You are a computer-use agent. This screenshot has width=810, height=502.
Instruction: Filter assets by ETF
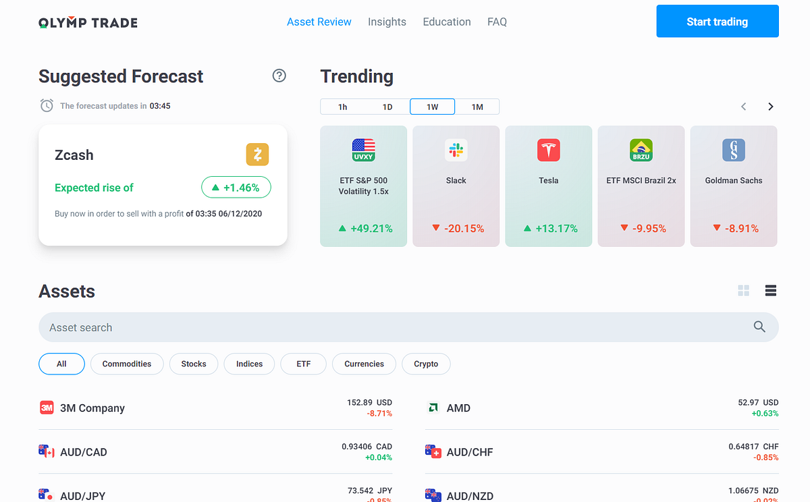point(304,364)
